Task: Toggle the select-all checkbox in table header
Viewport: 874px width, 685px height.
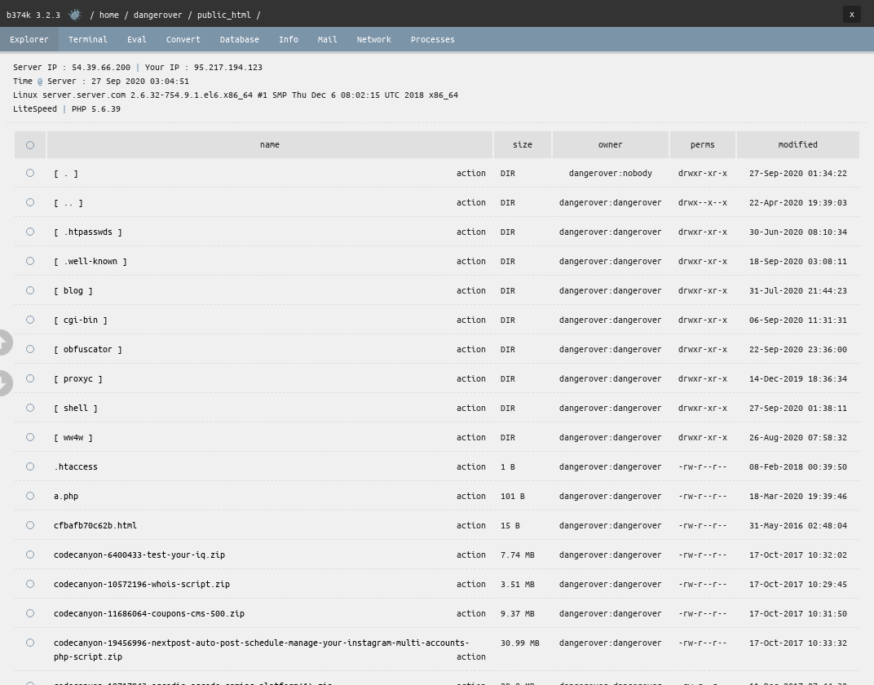Action: click(x=30, y=145)
